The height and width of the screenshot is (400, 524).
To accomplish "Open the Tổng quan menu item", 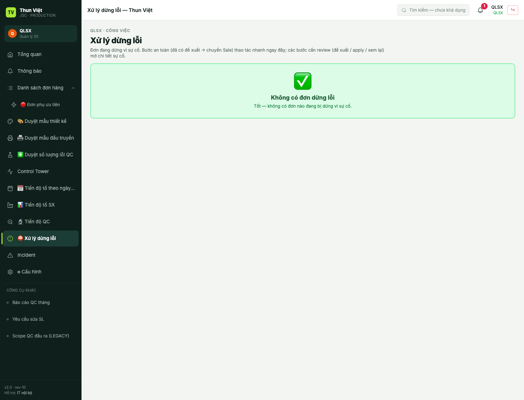I will 41,55.
